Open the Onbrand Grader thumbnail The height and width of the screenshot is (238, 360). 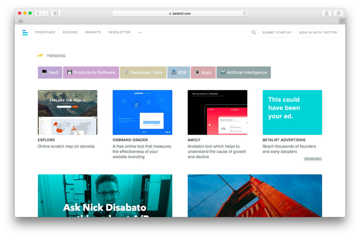tap(142, 112)
